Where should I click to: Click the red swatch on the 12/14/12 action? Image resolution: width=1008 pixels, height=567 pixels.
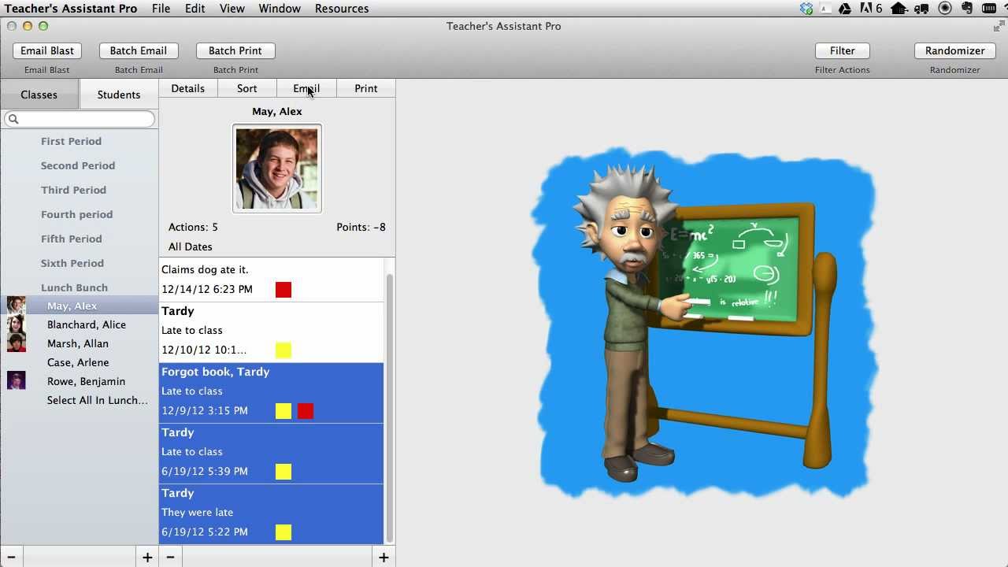tap(283, 290)
